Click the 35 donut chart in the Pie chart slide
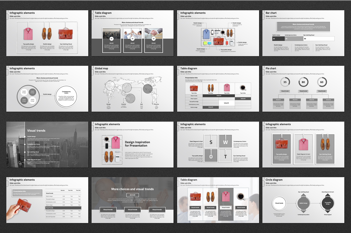The width and height of the screenshot is (351, 233). tap(285, 82)
